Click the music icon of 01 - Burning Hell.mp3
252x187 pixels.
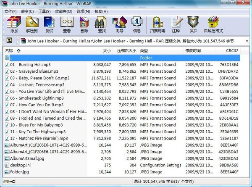click(7, 65)
